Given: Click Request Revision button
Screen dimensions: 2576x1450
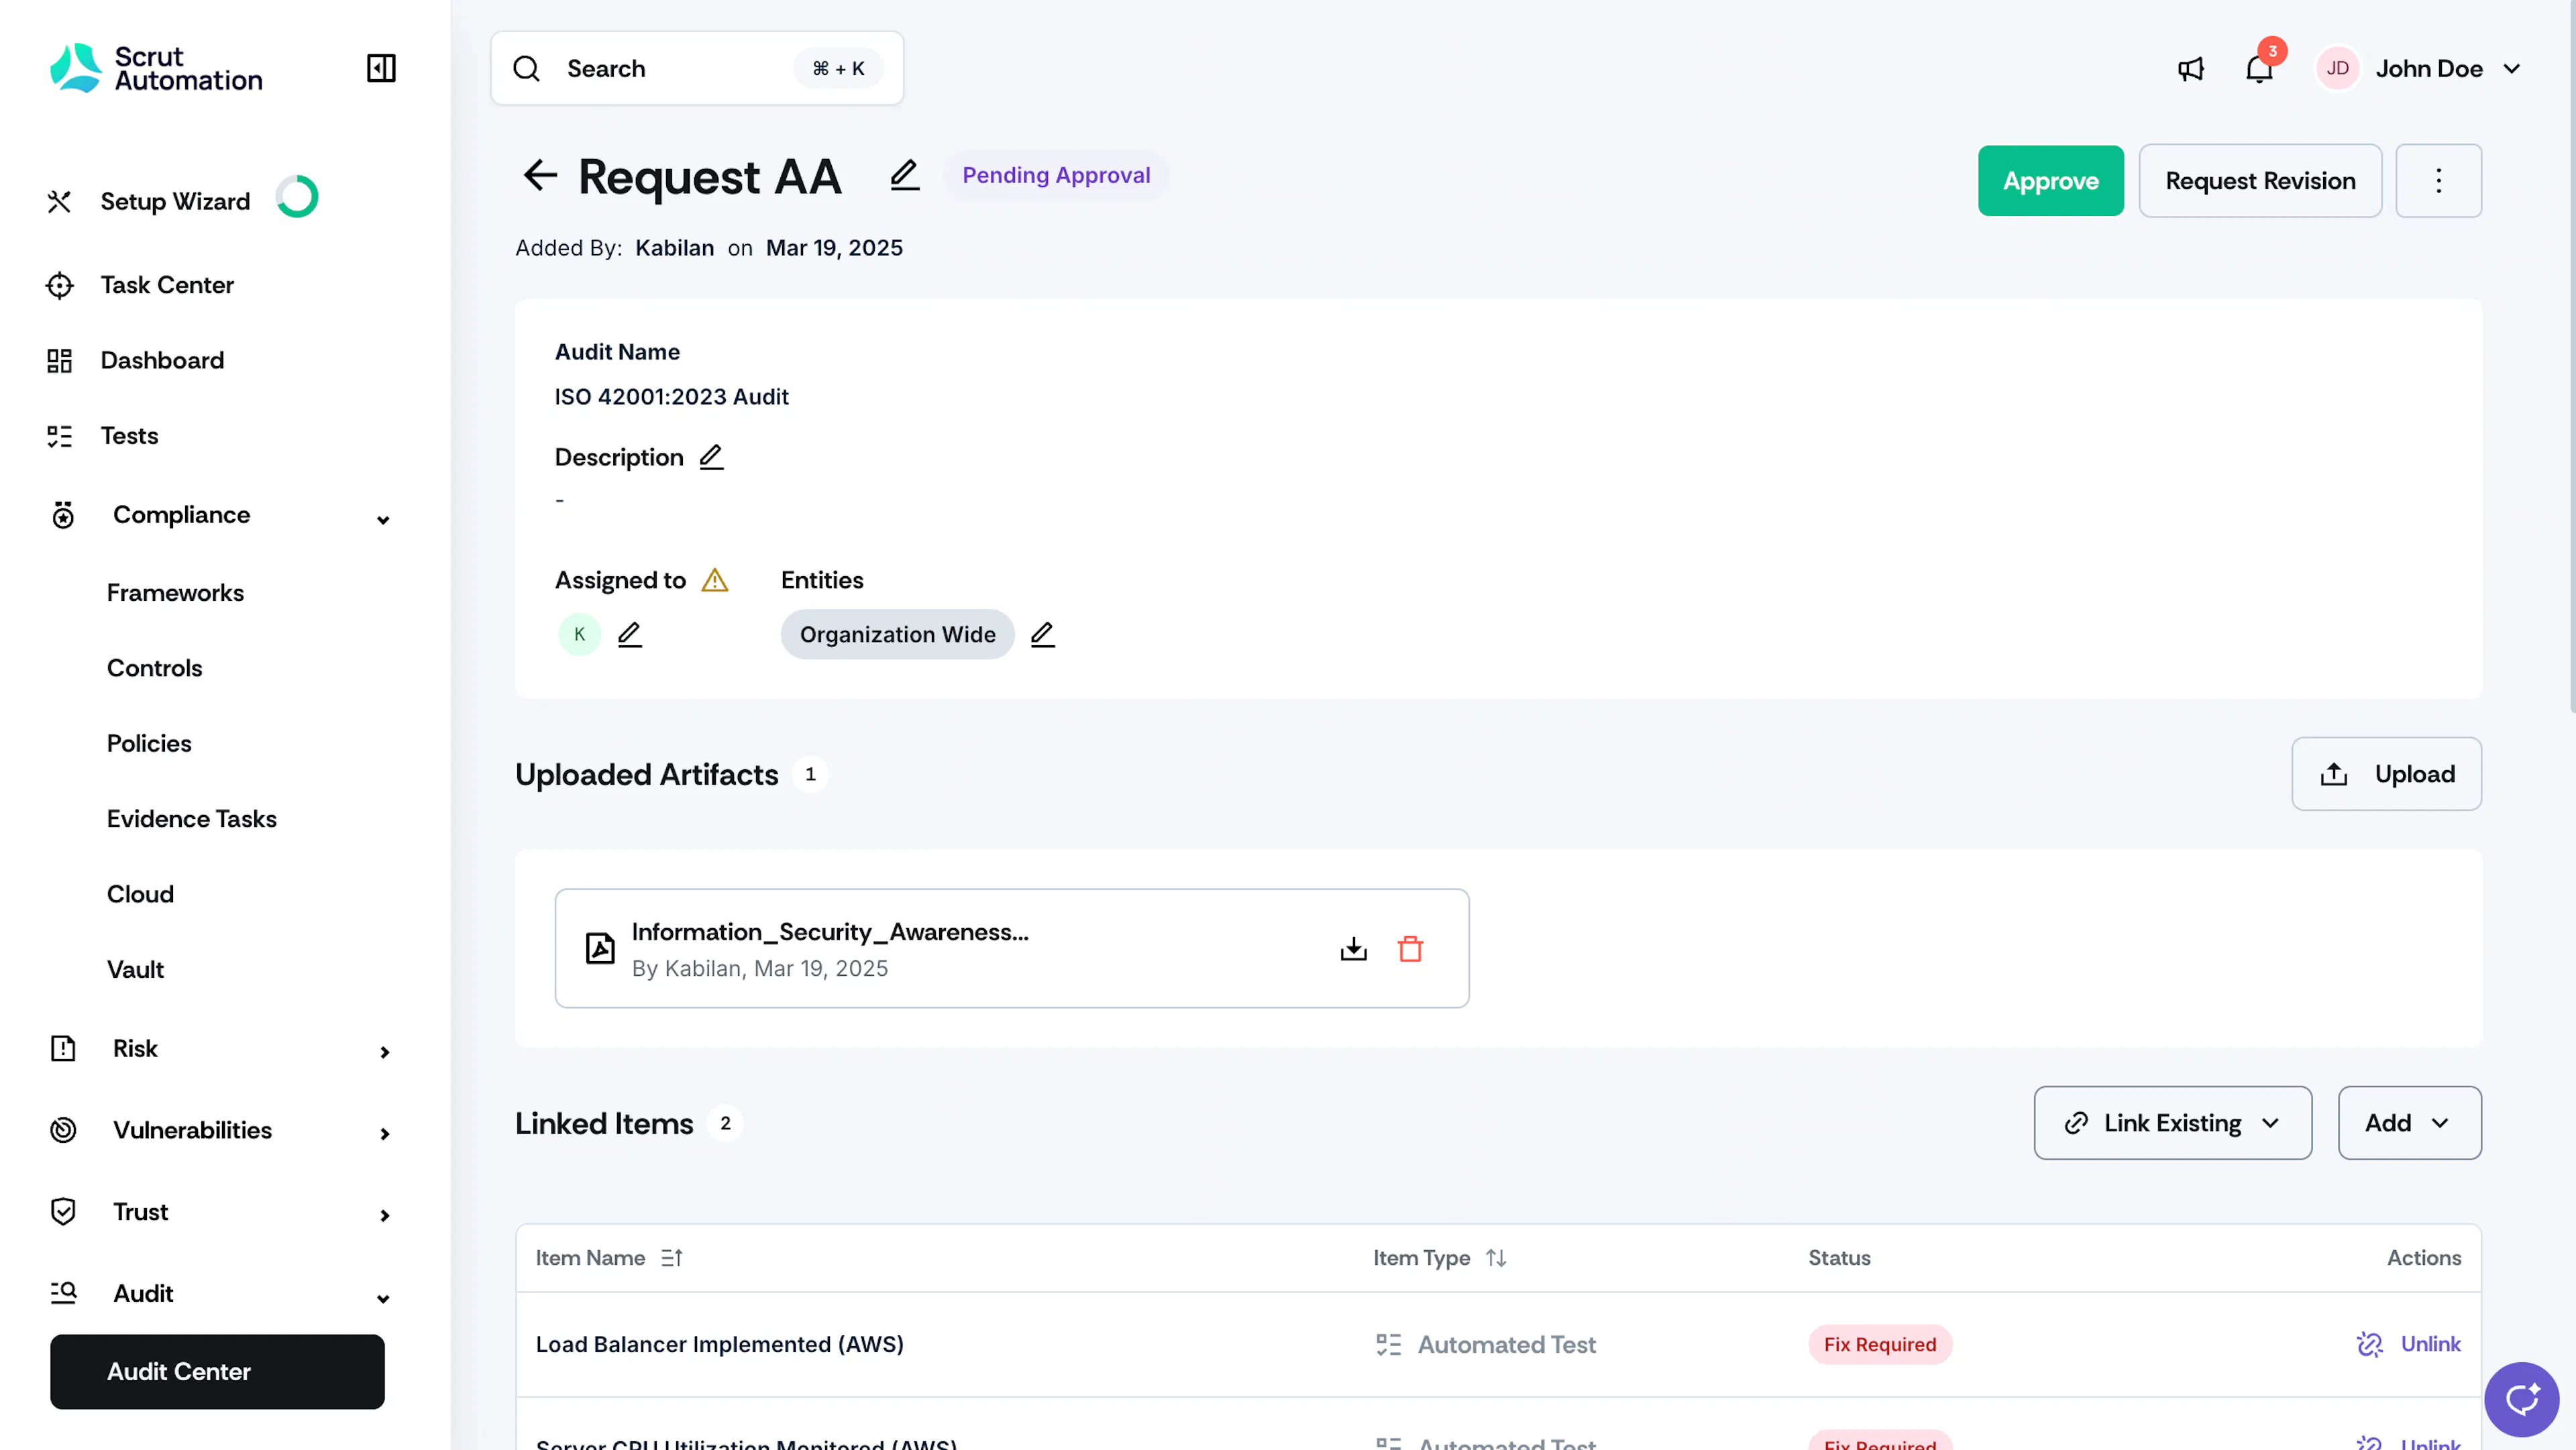Looking at the screenshot, I should pyautogui.click(x=2260, y=181).
